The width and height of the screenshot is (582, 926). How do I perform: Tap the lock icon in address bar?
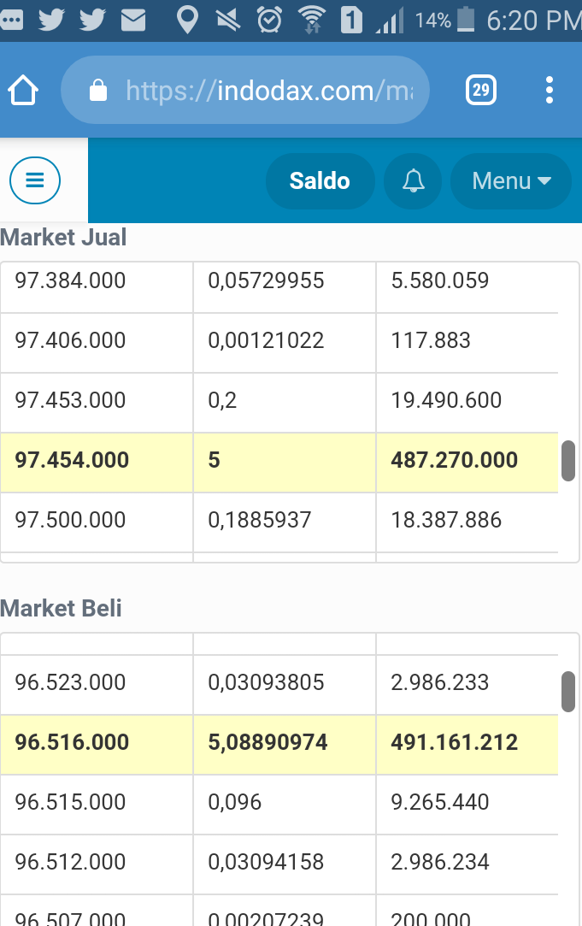coord(98,91)
